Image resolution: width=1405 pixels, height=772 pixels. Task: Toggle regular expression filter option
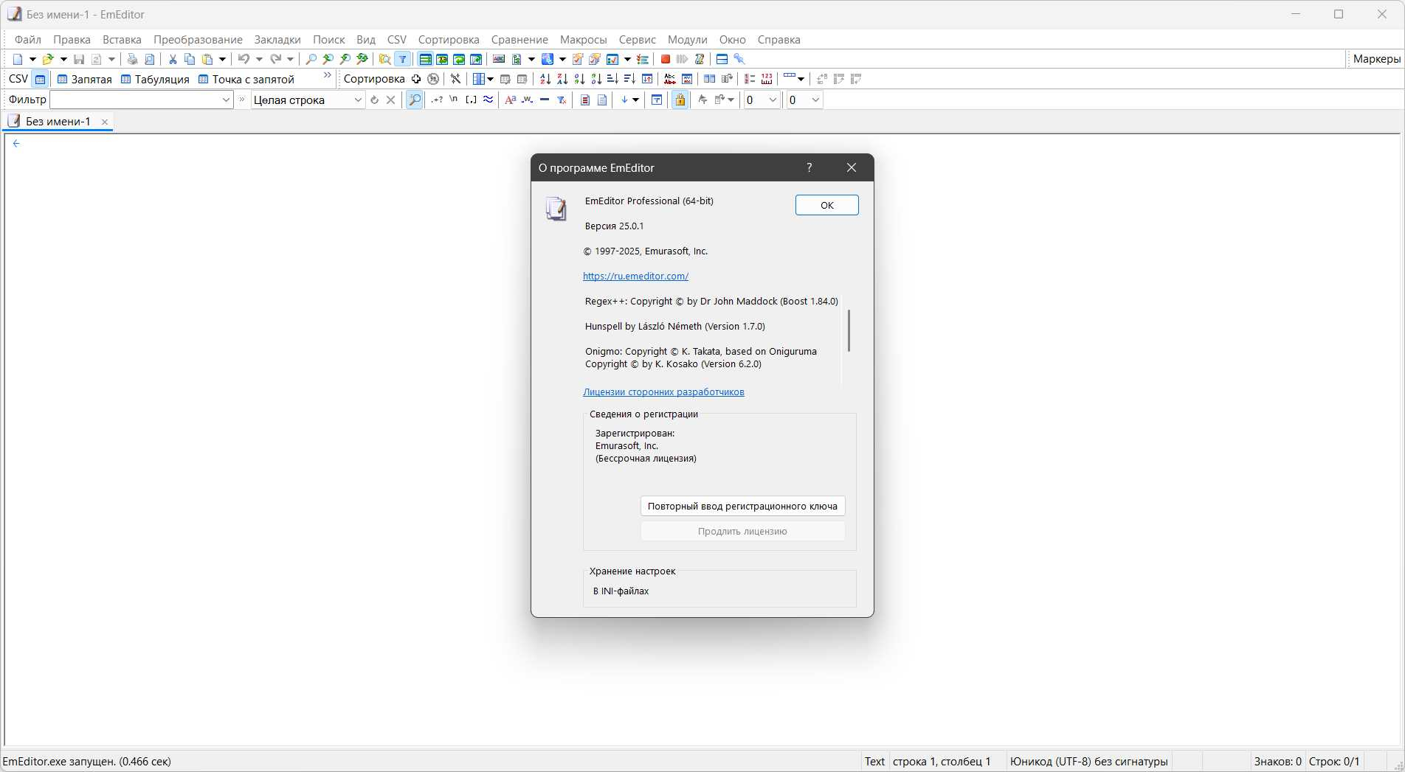pos(437,100)
